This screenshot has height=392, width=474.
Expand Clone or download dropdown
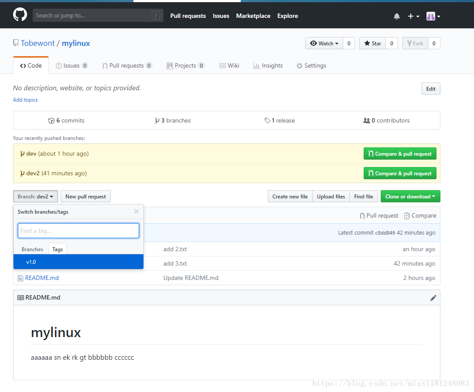(410, 197)
